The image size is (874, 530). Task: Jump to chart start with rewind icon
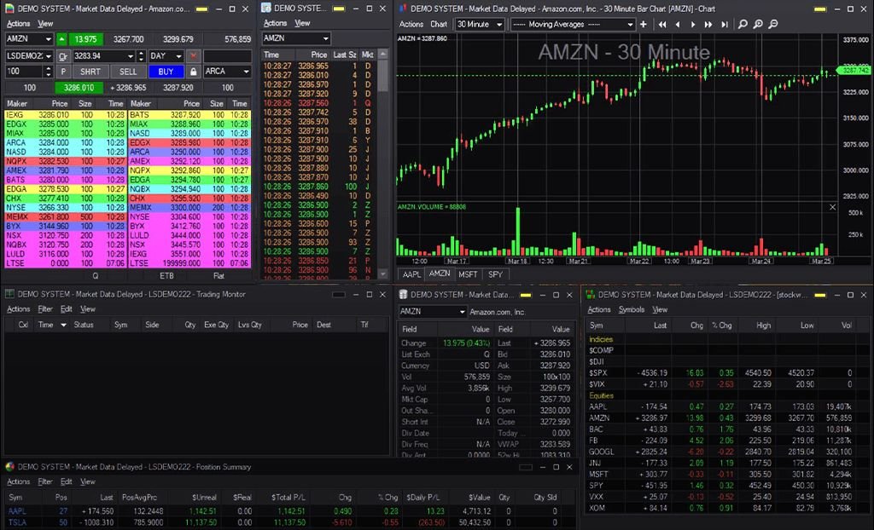(661, 25)
